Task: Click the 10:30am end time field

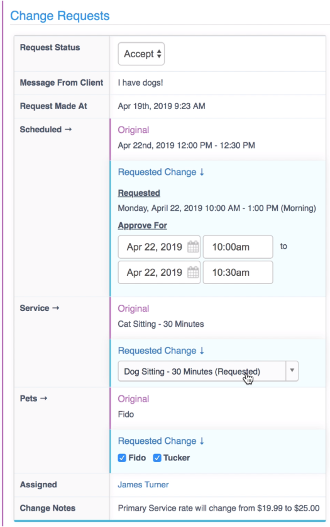Action: [x=238, y=272]
